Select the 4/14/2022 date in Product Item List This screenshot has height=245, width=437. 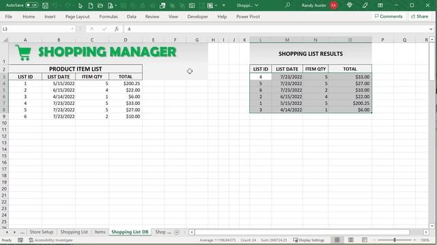point(59,97)
